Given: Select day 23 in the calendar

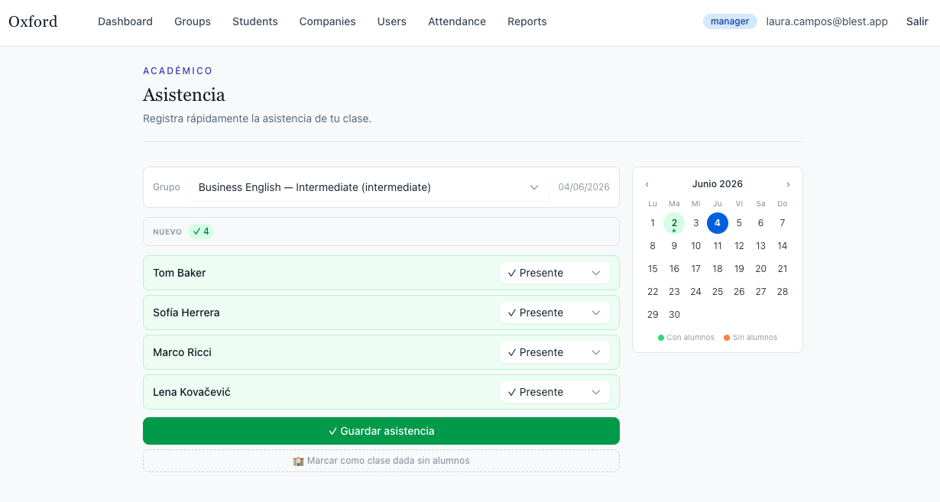Looking at the screenshot, I should coord(674,292).
